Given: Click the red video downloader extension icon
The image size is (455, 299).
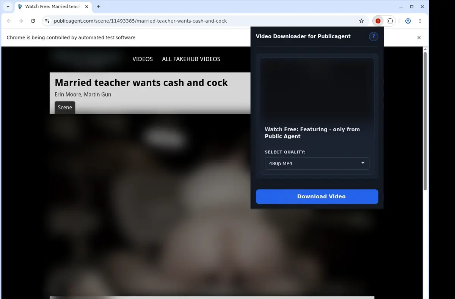Looking at the screenshot, I should [378, 21].
